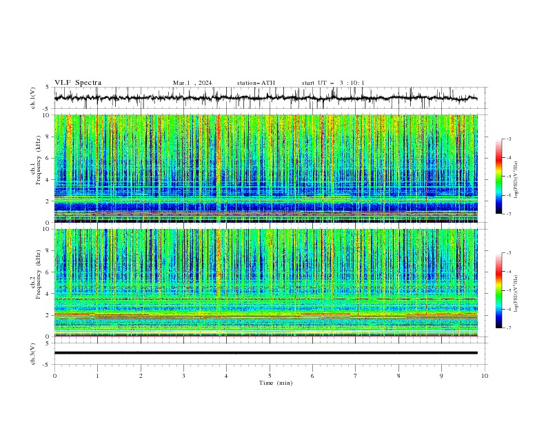Click time axis tick label "10" at the right end
Image resolution: width=546 pixels, height=422 pixels.
[x=485, y=376]
